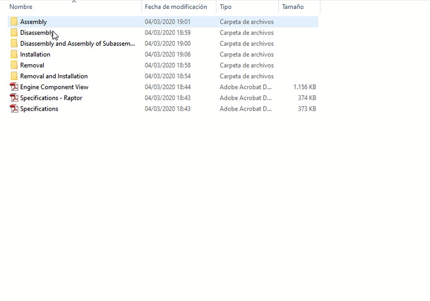Screen dimensions: 430x301
Task: Click the date 04/03/2020 18:58
Action: pos(168,65)
